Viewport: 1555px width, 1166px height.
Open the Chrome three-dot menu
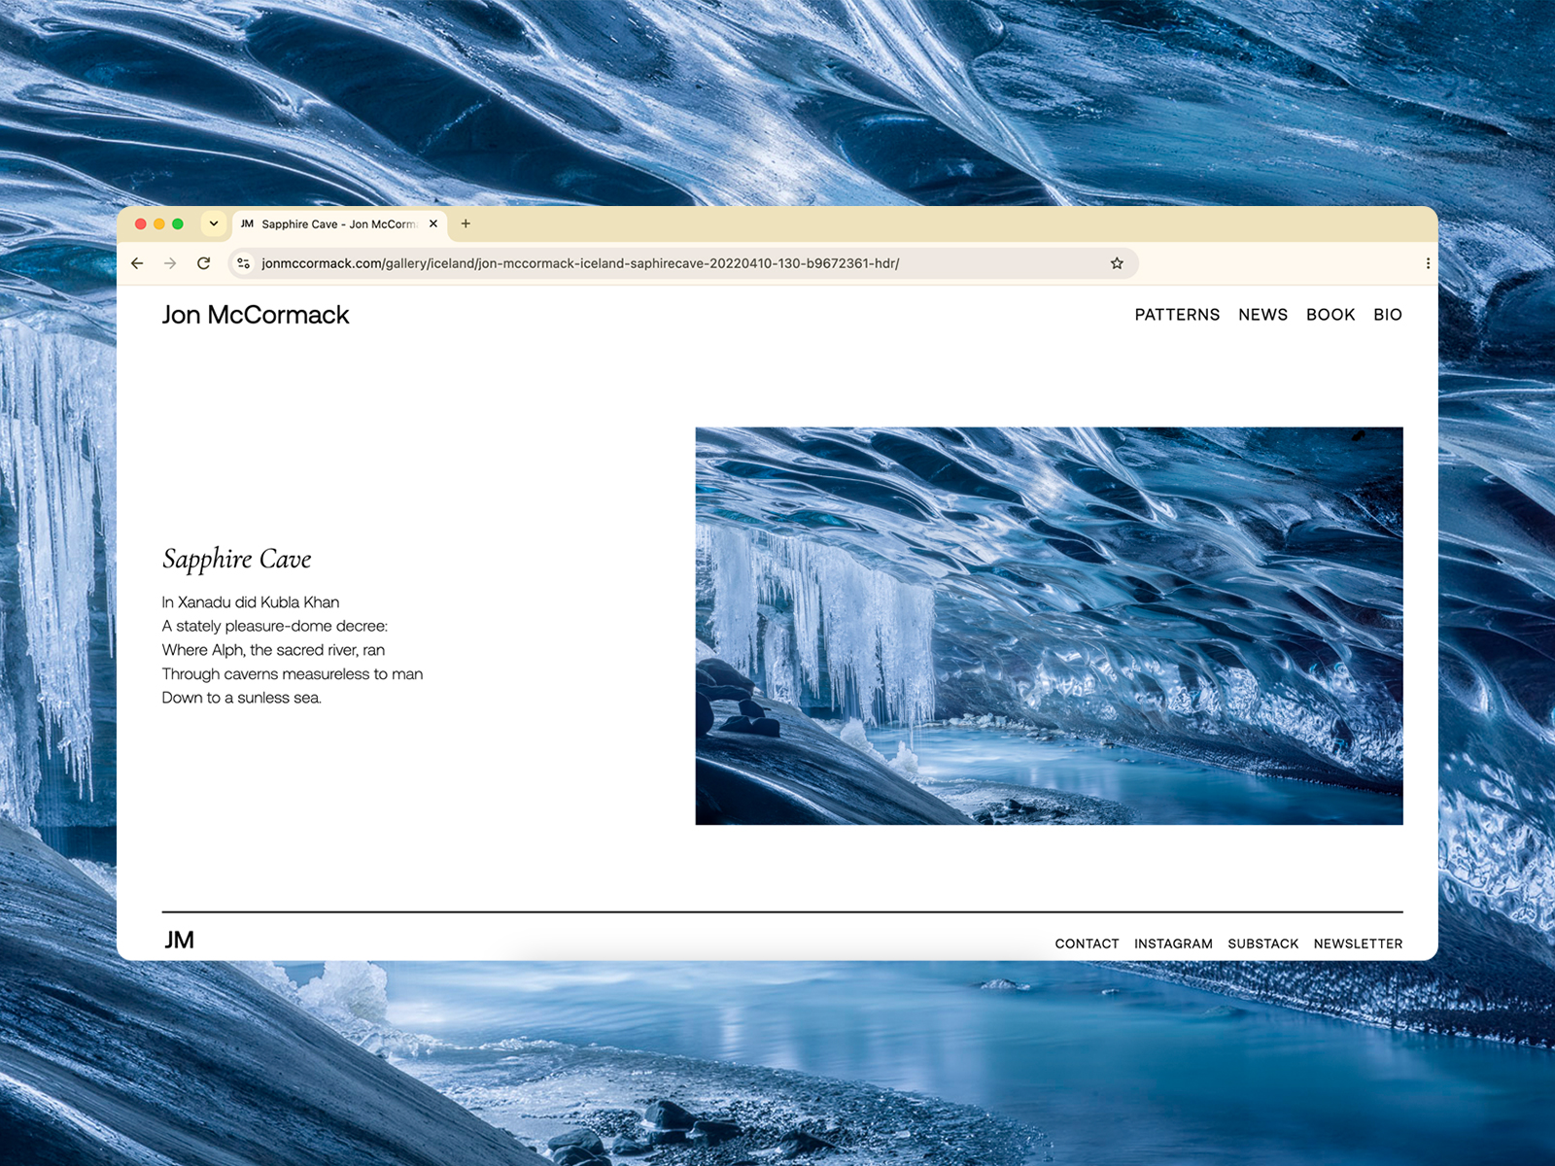click(1427, 263)
